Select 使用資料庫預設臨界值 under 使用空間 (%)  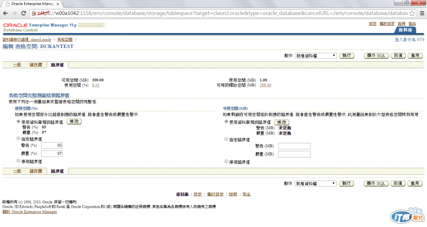tap(18, 121)
